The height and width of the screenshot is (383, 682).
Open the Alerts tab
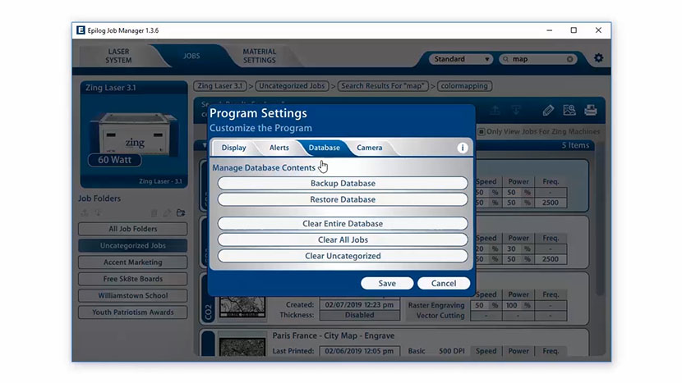(x=279, y=148)
